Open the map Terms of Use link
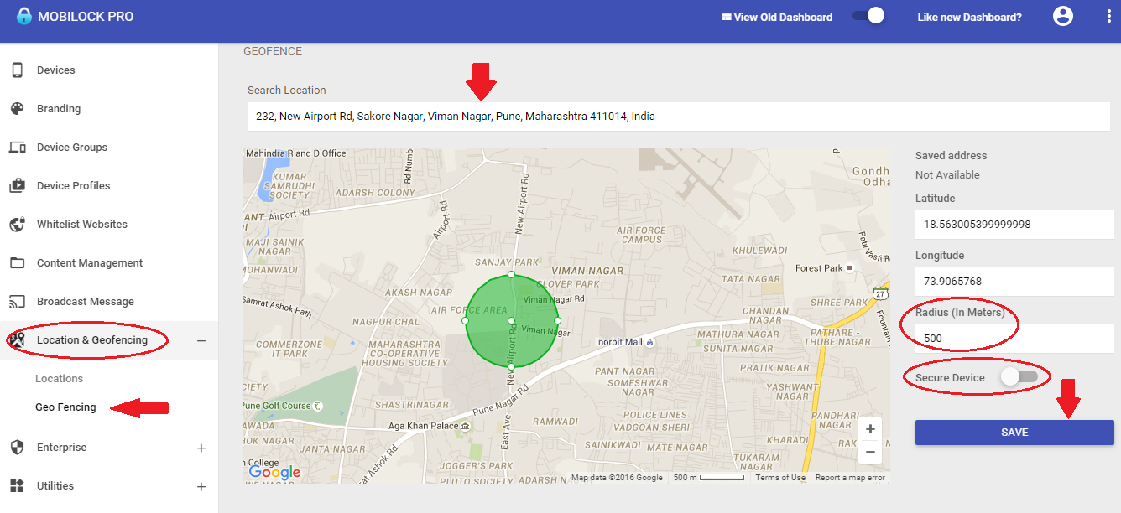Image resolution: width=1121 pixels, height=513 pixels. [x=780, y=478]
